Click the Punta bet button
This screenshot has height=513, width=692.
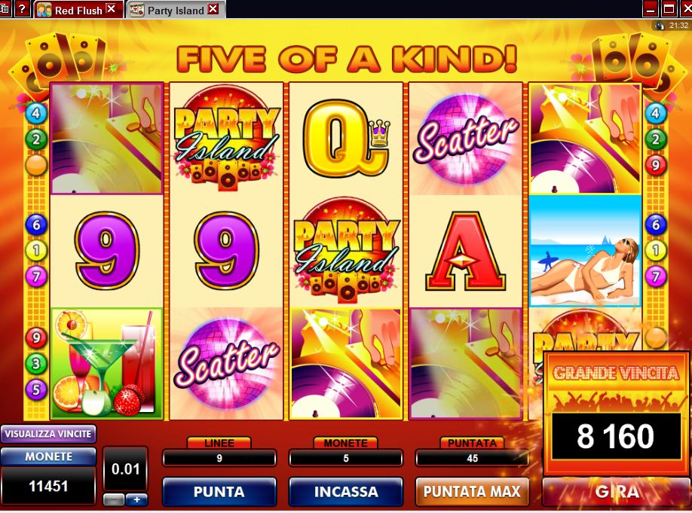pyautogui.click(x=219, y=491)
